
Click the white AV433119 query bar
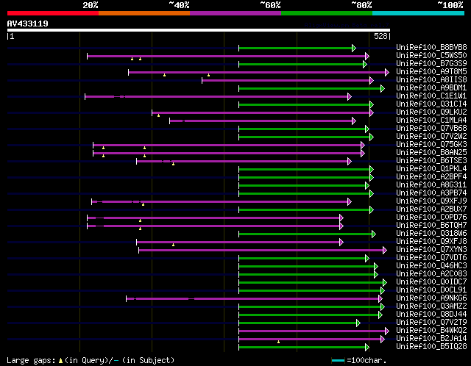[x=199, y=30]
